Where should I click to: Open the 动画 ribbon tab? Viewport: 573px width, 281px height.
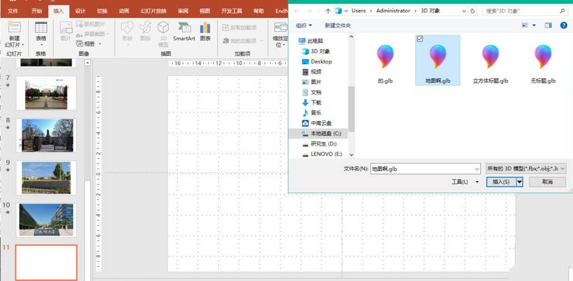coord(123,11)
